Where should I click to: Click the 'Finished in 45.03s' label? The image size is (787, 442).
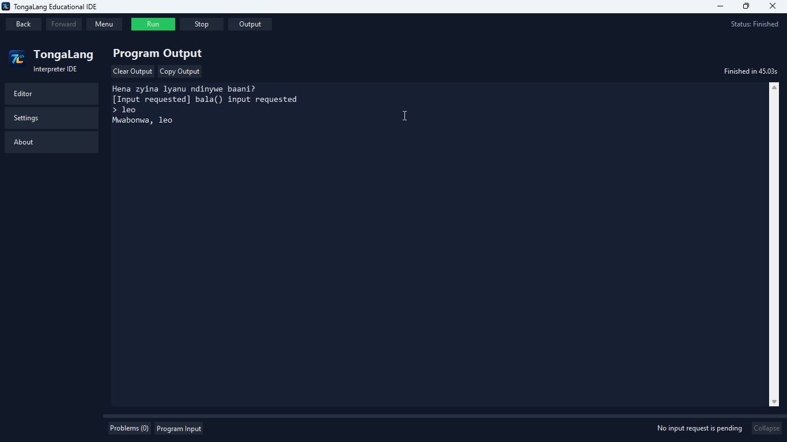(751, 71)
